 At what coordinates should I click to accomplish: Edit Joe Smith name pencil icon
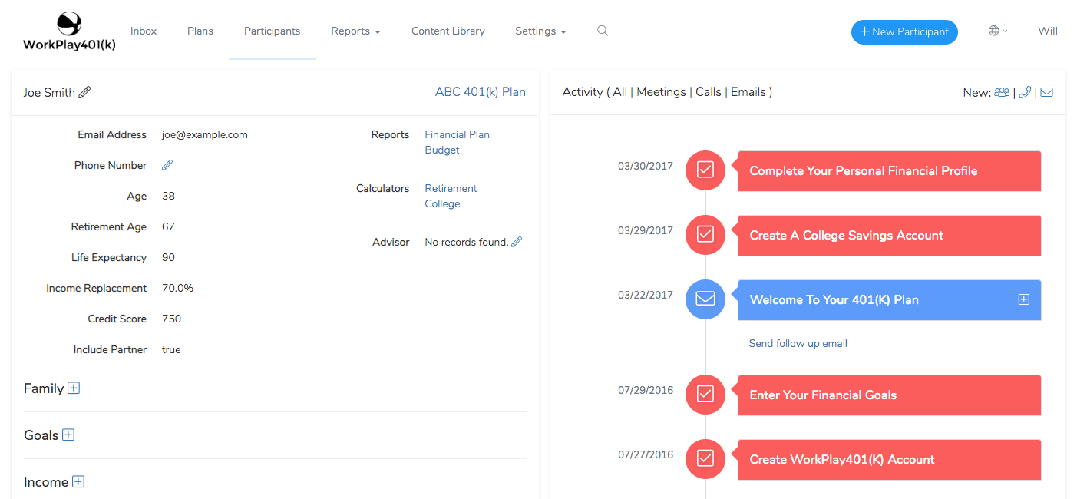click(84, 92)
